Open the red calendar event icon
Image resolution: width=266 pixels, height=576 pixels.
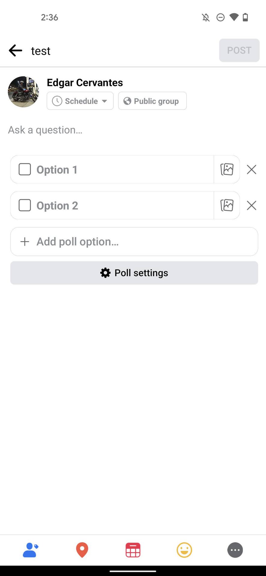click(x=133, y=550)
